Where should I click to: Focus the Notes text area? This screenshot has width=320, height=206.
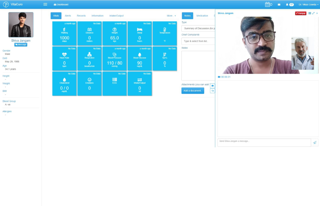click(198, 65)
